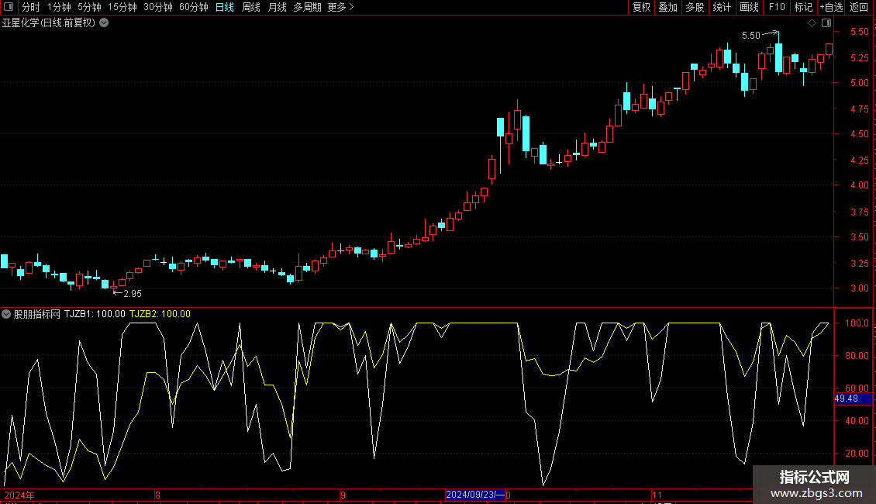Open indicator dropdown beside 股朋指标网

click(x=6, y=314)
